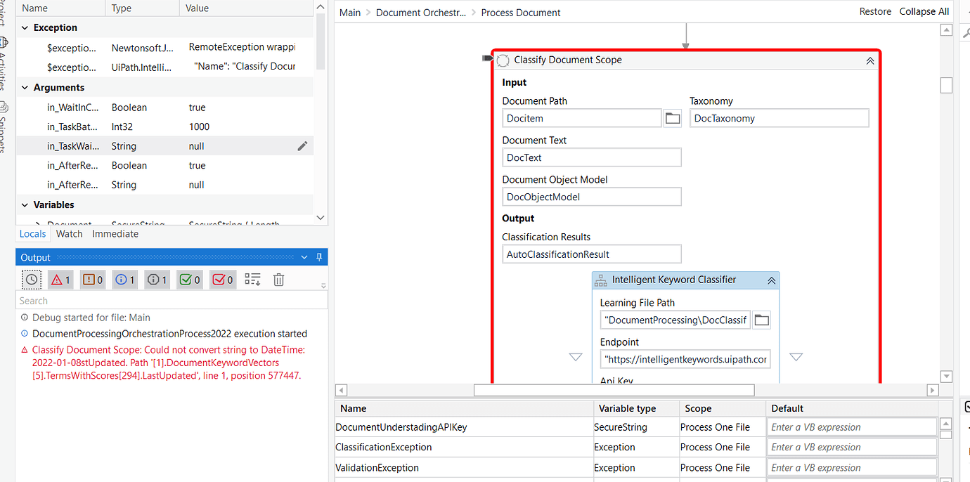Switch to the Watch tab
970x482 pixels.
point(69,233)
